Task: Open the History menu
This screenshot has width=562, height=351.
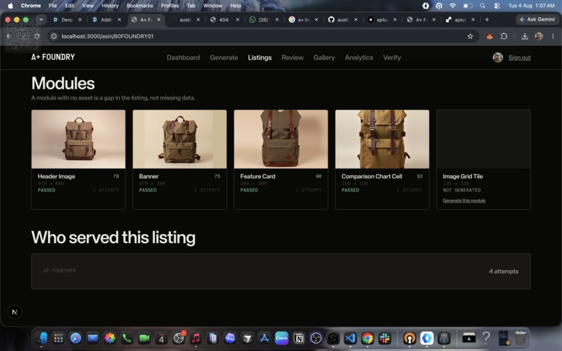Action: (x=110, y=6)
